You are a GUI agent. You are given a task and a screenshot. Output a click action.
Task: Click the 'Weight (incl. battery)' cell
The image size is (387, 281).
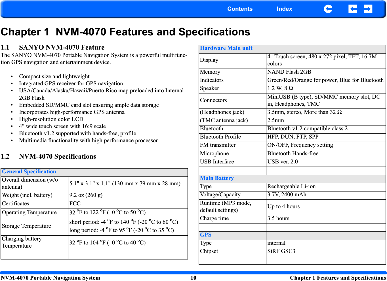(34, 196)
